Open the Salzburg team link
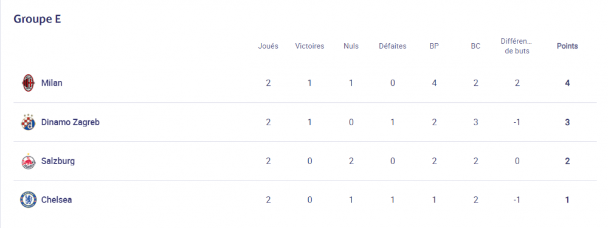Screen dimensions: 608x228 (x=58, y=161)
